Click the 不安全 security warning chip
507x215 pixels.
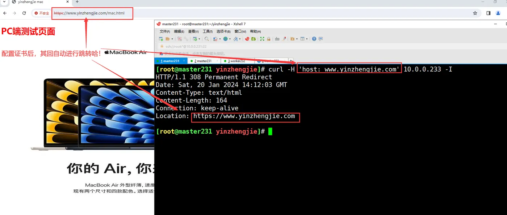point(42,13)
